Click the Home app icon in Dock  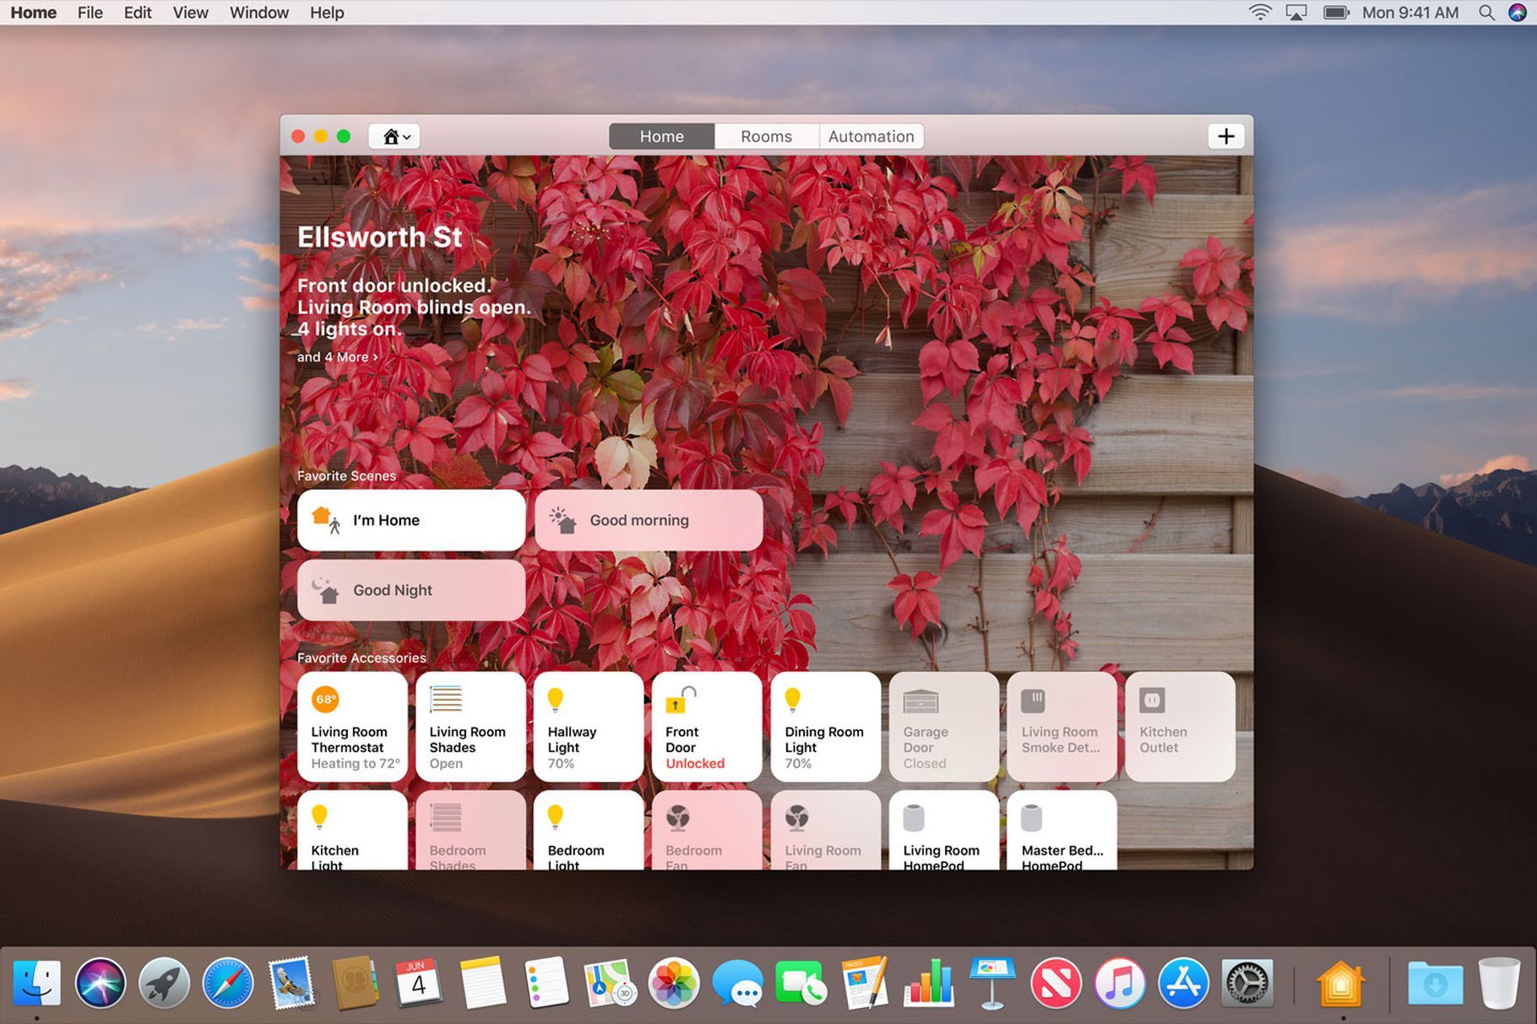click(1340, 983)
